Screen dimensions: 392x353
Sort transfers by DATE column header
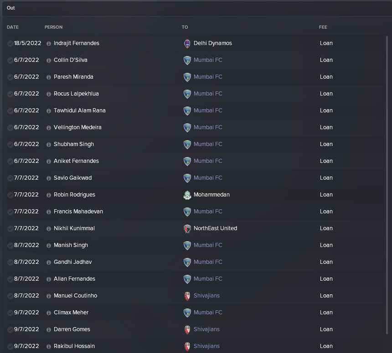pos(13,27)
